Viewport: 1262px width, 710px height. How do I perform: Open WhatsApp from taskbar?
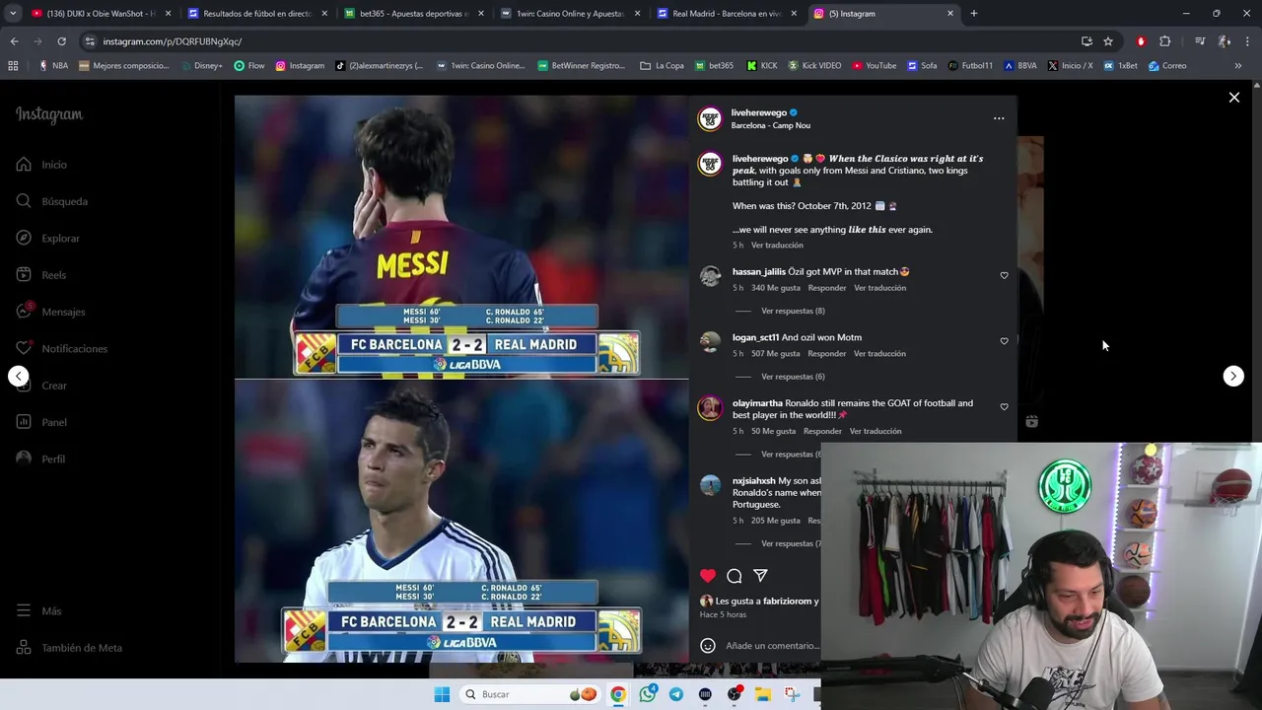click(x=647, y=694)
